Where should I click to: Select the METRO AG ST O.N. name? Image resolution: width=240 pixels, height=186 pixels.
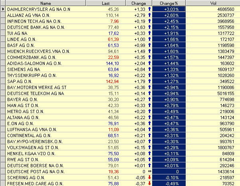tap(26, 111)
